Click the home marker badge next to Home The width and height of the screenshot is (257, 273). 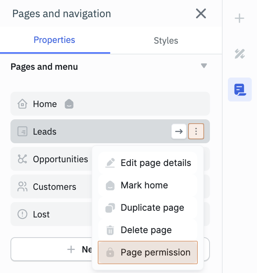[69, 104]
